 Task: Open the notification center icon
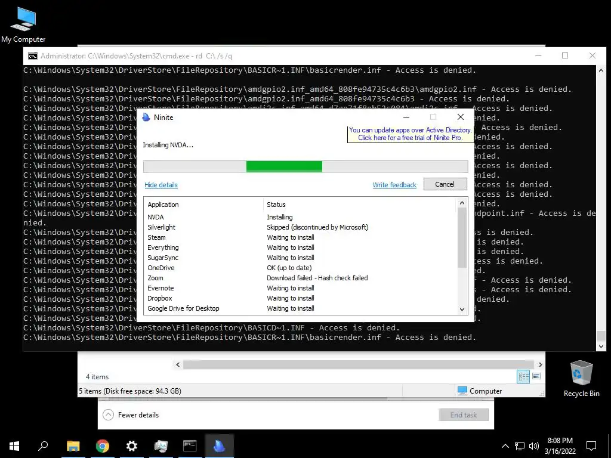(x=591, y=446)
